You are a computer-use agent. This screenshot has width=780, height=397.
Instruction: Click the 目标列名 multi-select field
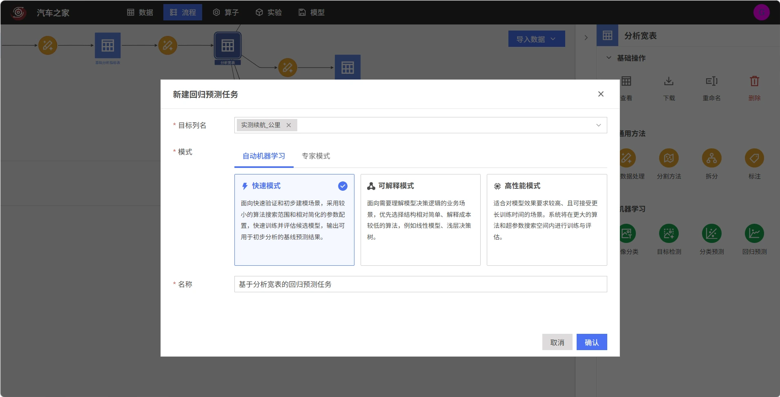coord(421,125)
